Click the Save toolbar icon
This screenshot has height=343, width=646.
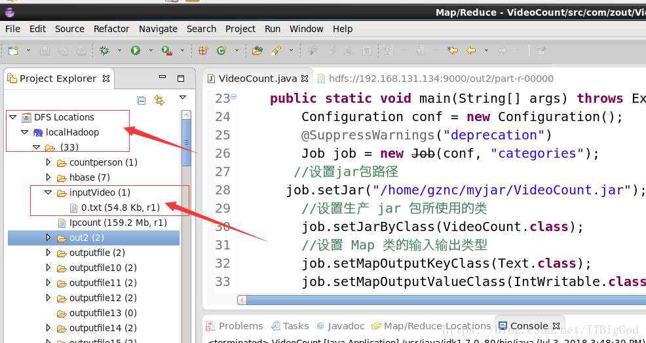point(45,50)
